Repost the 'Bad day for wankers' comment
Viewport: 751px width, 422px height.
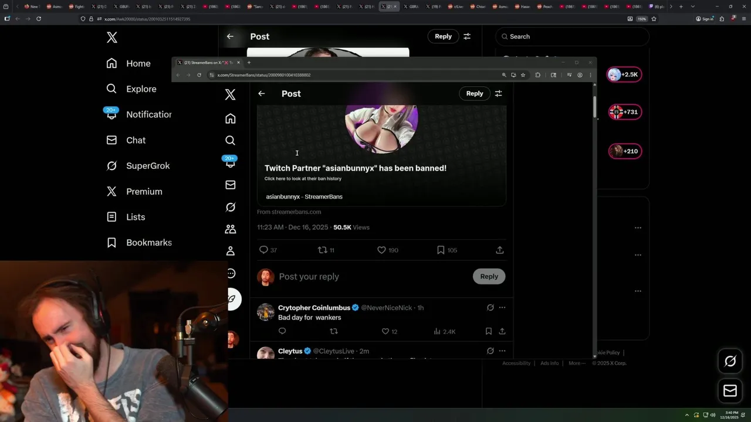(334, 331)
